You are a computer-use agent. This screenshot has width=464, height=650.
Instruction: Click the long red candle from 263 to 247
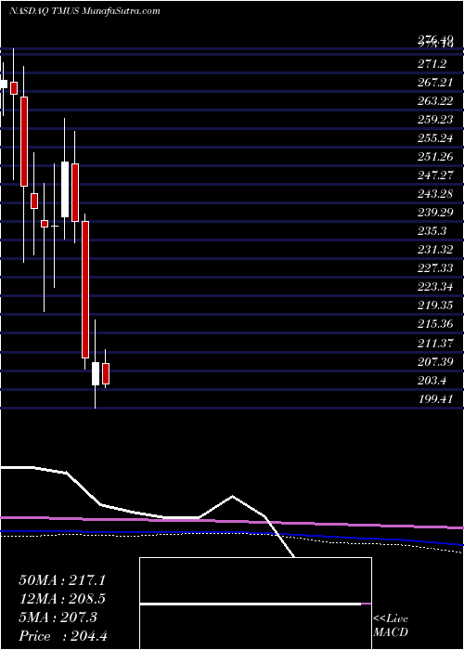(x=24, y=141)
